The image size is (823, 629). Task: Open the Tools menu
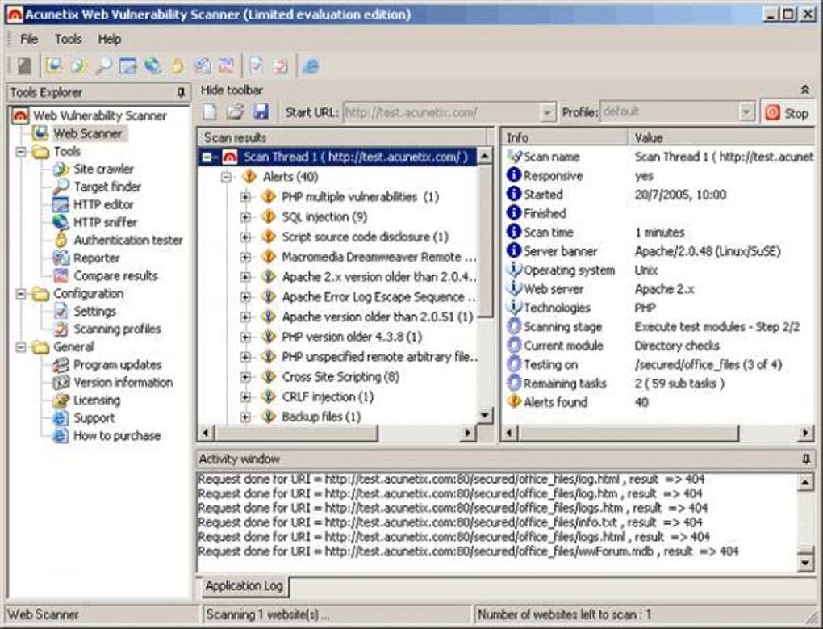click(69, 39)
